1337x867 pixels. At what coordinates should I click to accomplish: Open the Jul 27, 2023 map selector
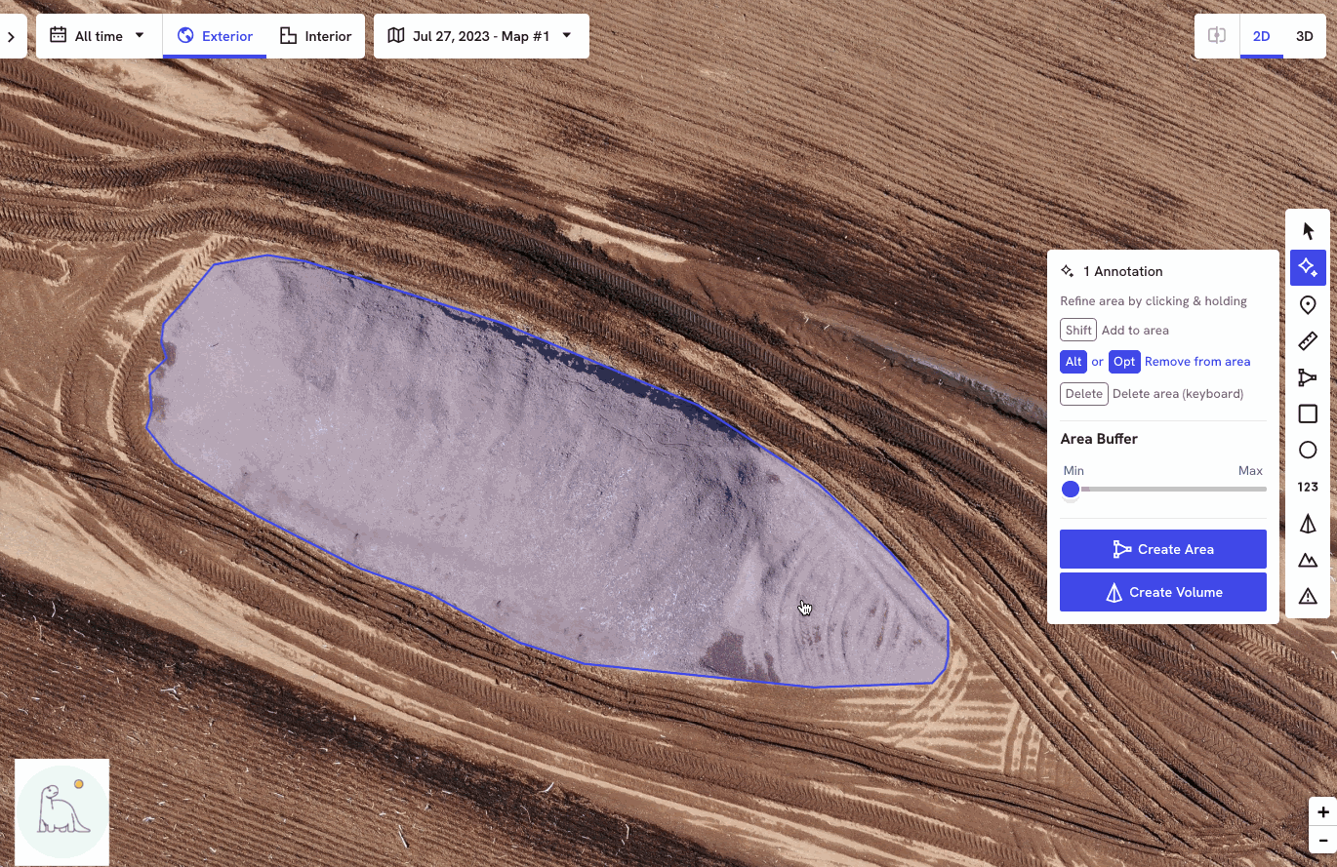(480, 35)
